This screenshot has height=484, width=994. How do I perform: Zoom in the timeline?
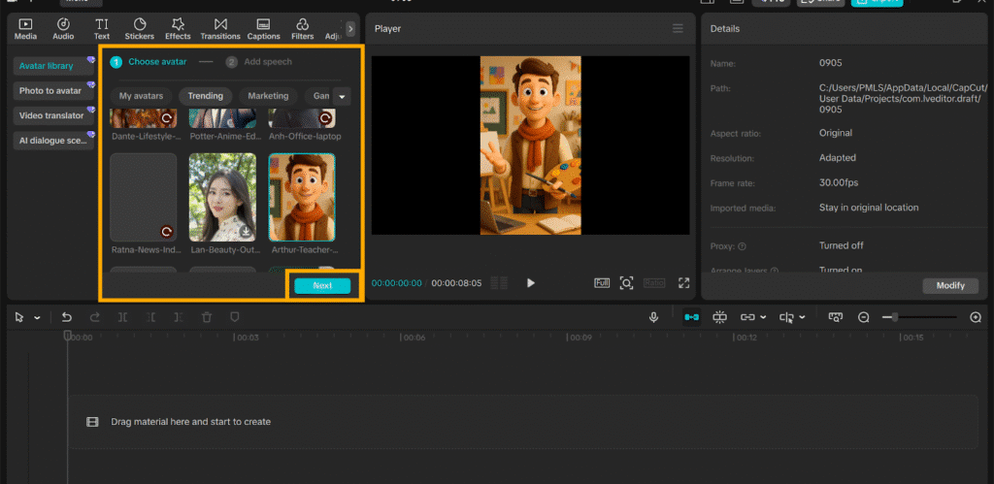(x=976, y=317)
